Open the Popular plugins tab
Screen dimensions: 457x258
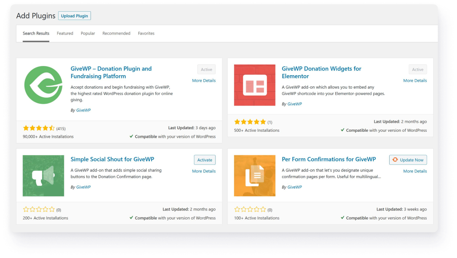pos(88,33)
